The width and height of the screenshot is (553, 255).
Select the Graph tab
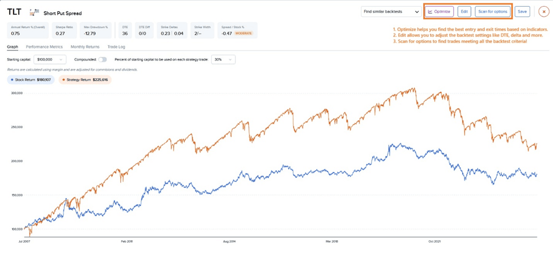[12, 47]
